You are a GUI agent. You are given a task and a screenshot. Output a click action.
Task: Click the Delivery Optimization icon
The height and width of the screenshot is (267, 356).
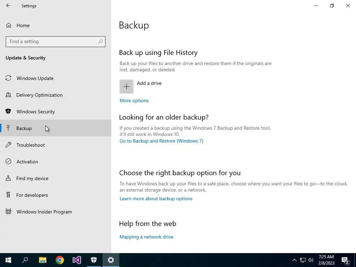pos(8,95)
